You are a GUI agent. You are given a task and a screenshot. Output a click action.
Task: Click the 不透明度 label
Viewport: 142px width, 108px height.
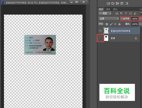pos(126,19)
